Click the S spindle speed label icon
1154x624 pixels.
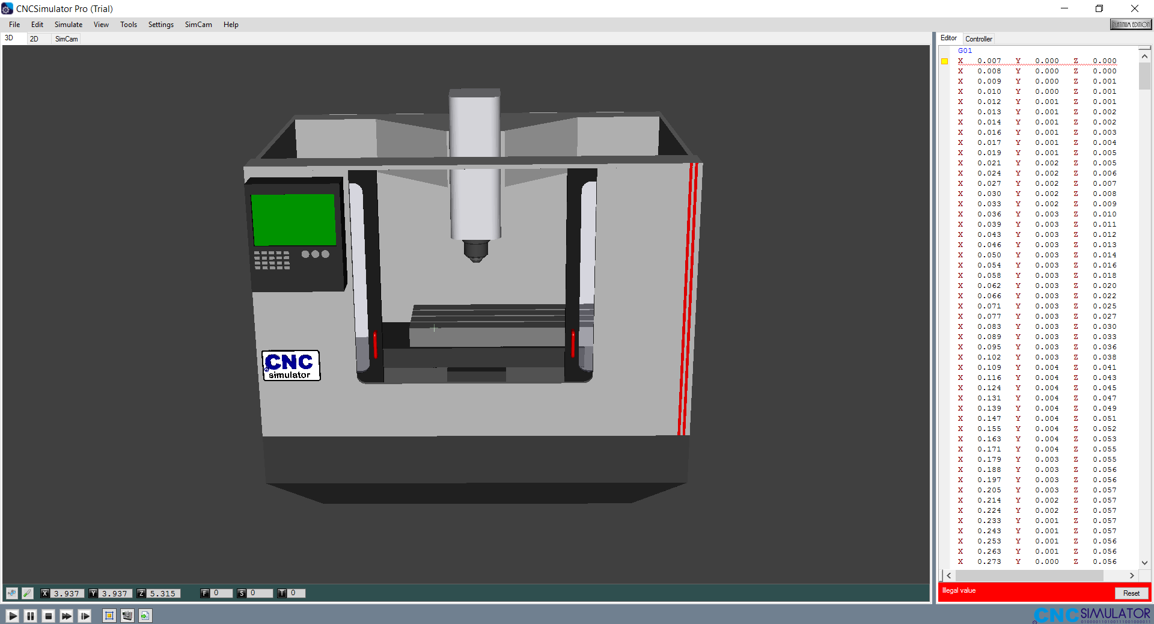(242, 593)
